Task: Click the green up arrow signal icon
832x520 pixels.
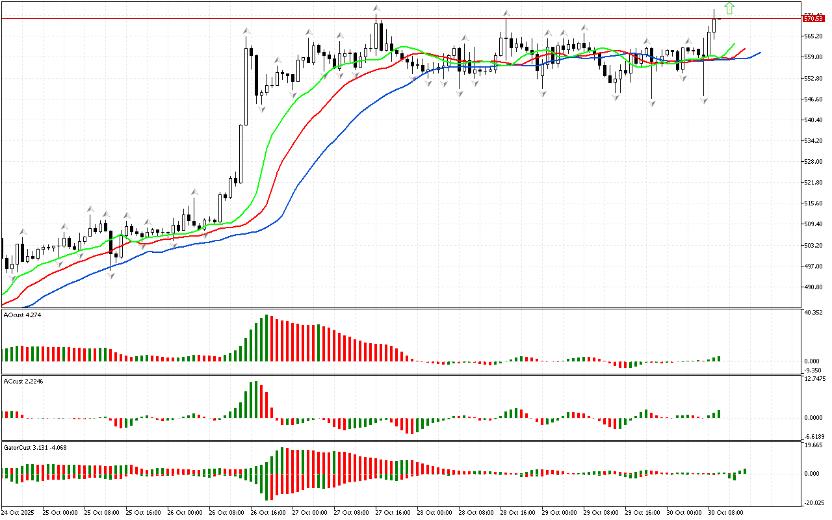Action: click(x=729, y=8)
